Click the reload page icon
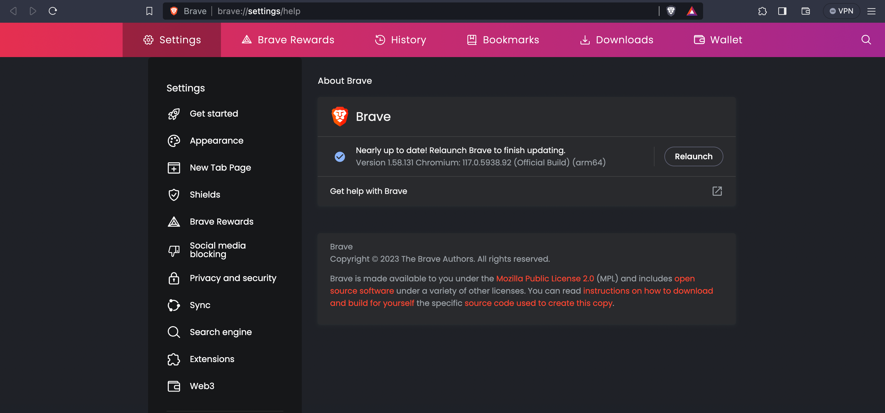This screenshot has height=413, width=885. (53, 11)
